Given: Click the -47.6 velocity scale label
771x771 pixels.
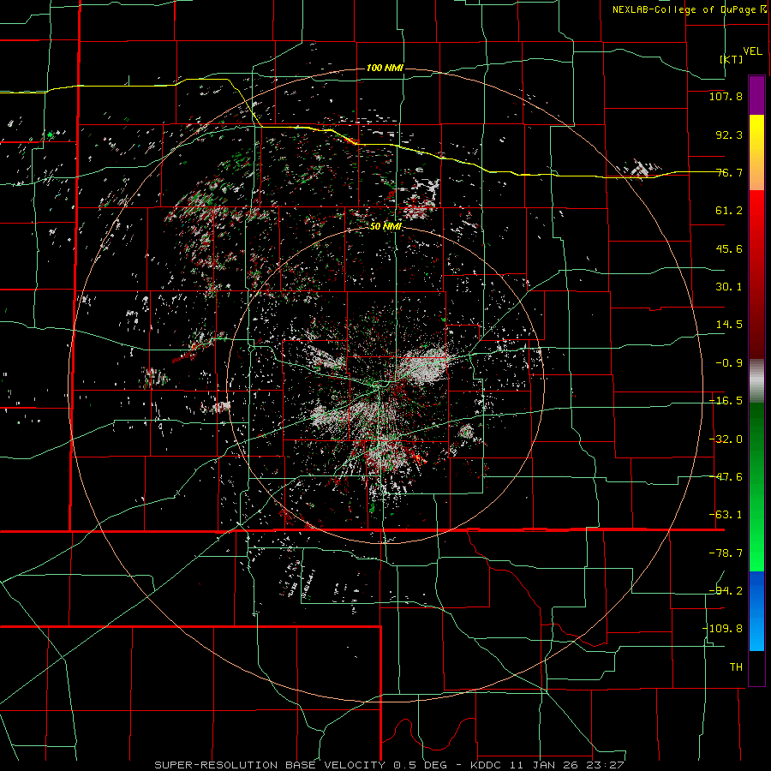Looking at the screenshot, I should point(726,477).
